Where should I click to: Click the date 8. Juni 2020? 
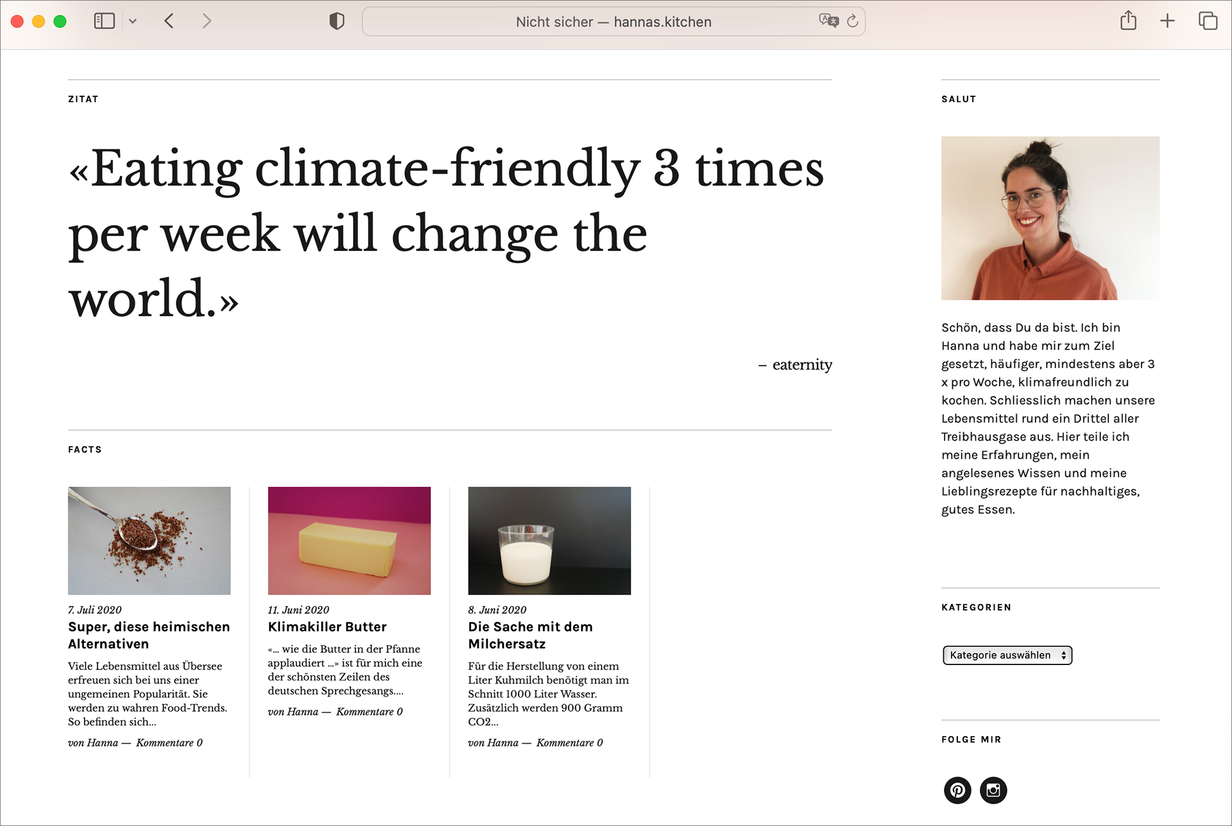tap(497, 610)
